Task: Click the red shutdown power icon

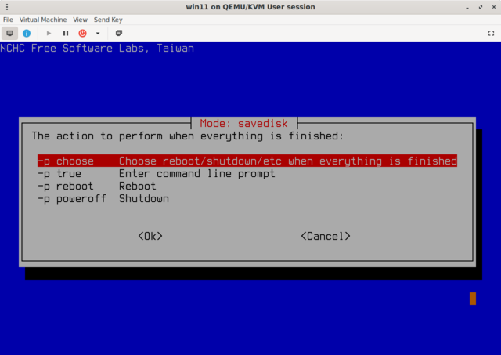Action: (82, 33)
